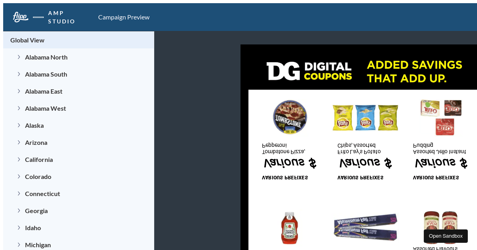Select the Alabama West region
Viewport: 477px width, 250px height.
[x=45, y=108]
